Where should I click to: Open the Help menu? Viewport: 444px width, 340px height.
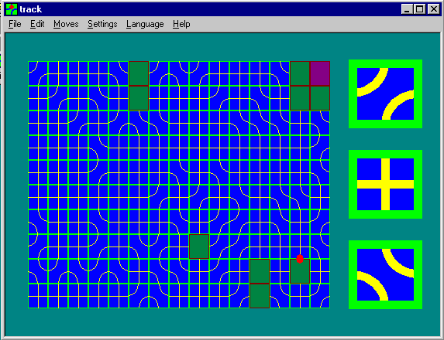pos(181,24)
